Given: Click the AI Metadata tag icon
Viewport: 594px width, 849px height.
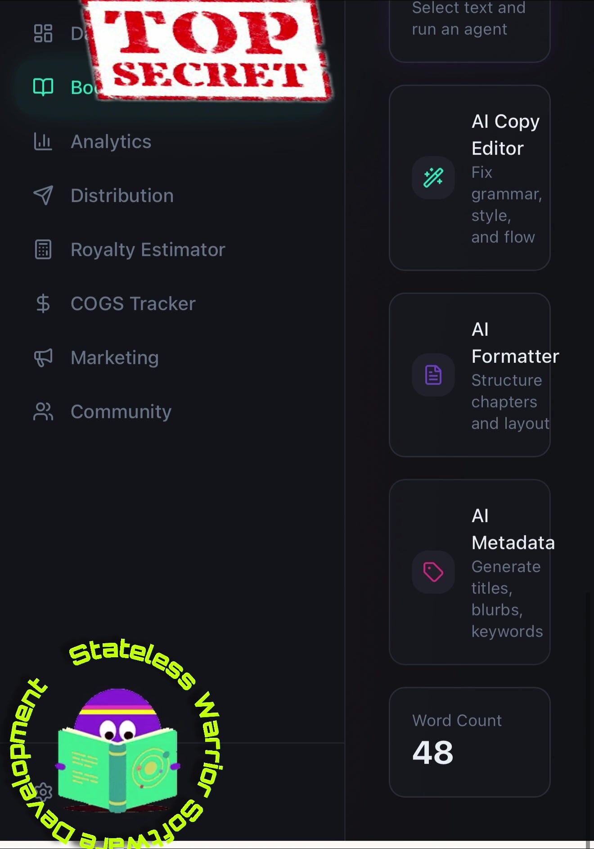Looking at the screenshot, I should click(433, 572).
